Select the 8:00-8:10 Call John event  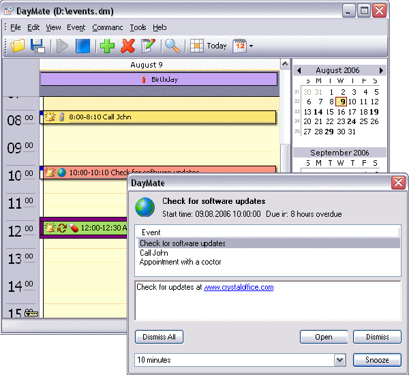click(x=160, y=117)
